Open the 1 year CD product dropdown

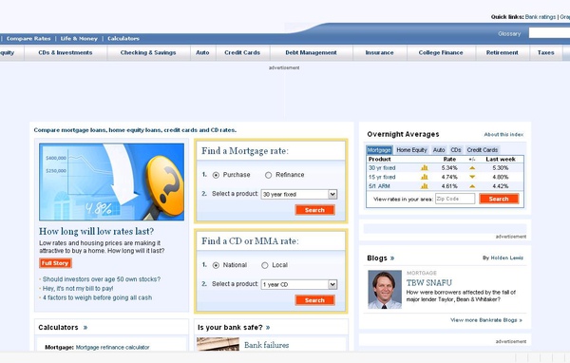click(299, 284)
